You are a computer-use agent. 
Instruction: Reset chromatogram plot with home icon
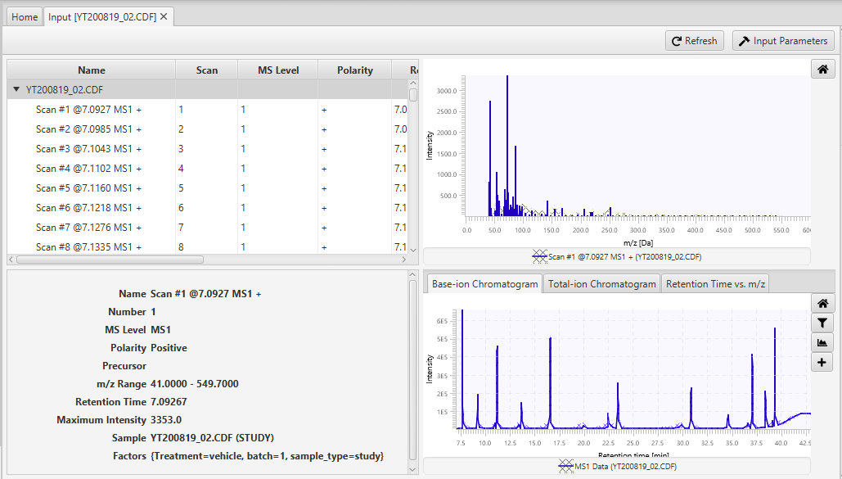click(x=822, y=303)
